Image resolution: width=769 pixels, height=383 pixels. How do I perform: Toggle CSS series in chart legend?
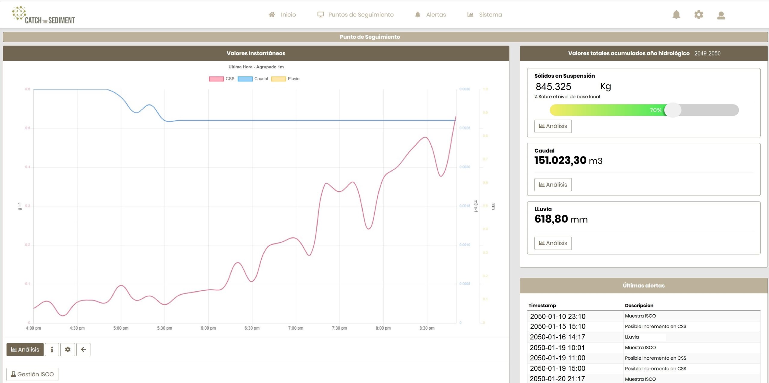click(x=222, y=79)
